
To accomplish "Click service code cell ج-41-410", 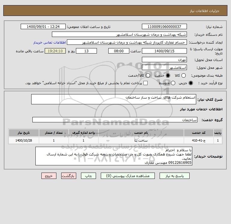I will [x=199, y=140].
